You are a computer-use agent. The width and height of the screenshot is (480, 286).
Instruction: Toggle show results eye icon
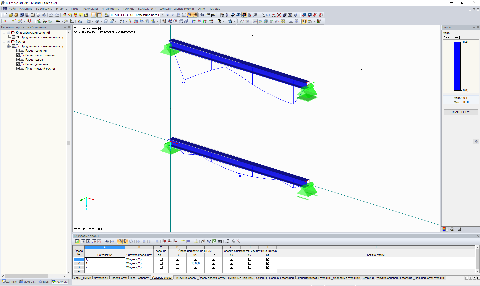(189, 15)
